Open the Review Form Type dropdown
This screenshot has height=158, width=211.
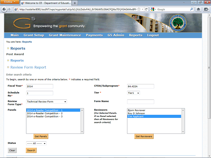[46, 102]
